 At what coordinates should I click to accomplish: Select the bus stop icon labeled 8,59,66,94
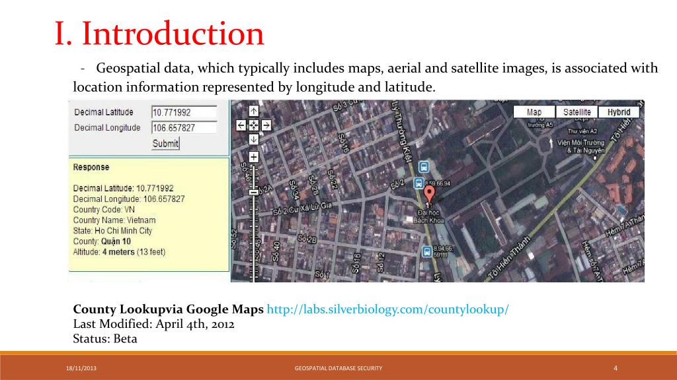[x=418, y=183]
